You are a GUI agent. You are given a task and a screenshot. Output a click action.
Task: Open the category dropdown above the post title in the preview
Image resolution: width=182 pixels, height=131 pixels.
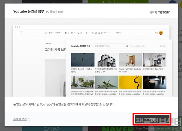click(x=54, y=43)
